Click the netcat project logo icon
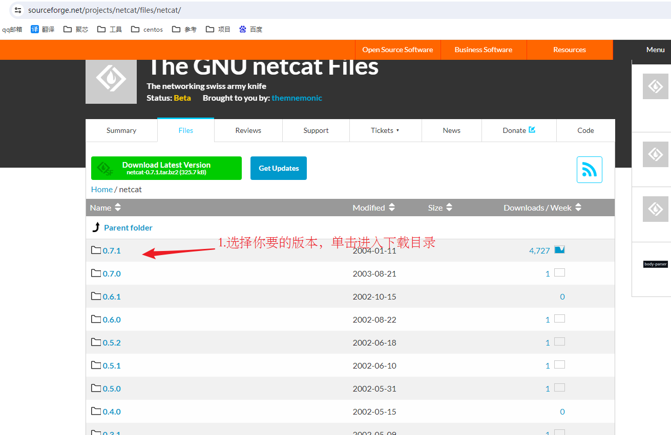 coord(111,80)
